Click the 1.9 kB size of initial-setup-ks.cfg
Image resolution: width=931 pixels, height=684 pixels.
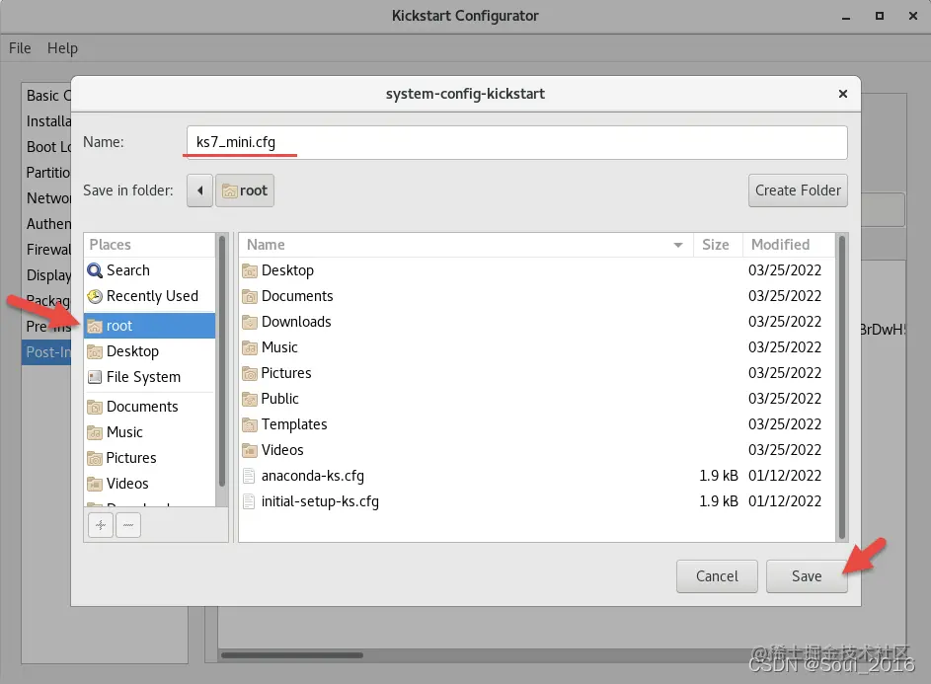719,501
